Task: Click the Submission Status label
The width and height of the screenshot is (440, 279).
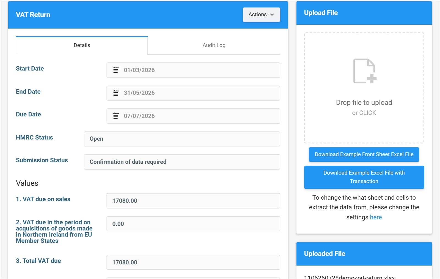Action: click(x=42, y=160)
